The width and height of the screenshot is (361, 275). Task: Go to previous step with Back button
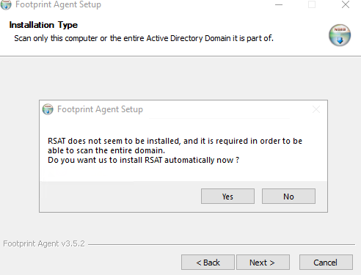(208, 263)
